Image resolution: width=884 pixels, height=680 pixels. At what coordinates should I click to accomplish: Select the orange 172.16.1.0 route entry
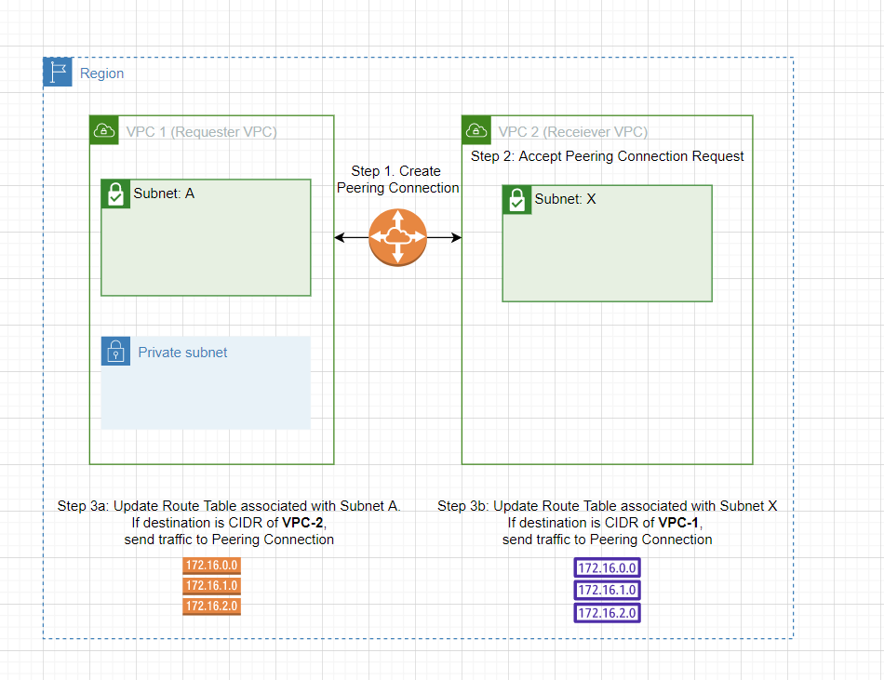pyautogui.click(x=211, y=585)
